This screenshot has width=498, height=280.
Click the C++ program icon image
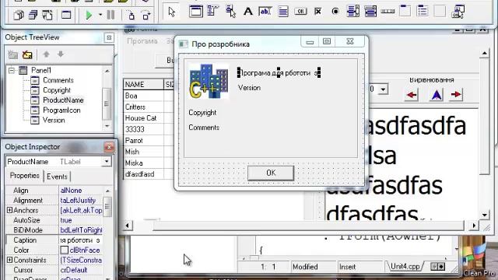[209, 81]
